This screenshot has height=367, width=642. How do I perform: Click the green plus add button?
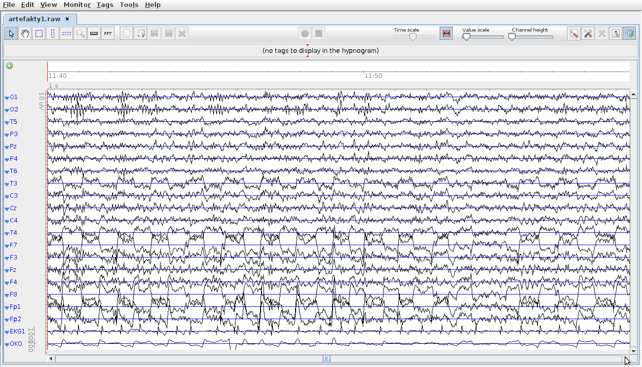[9, 66]
